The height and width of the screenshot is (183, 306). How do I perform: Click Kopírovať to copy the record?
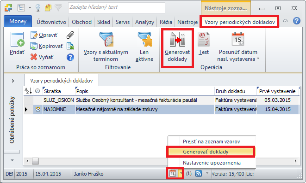(47, 46)
